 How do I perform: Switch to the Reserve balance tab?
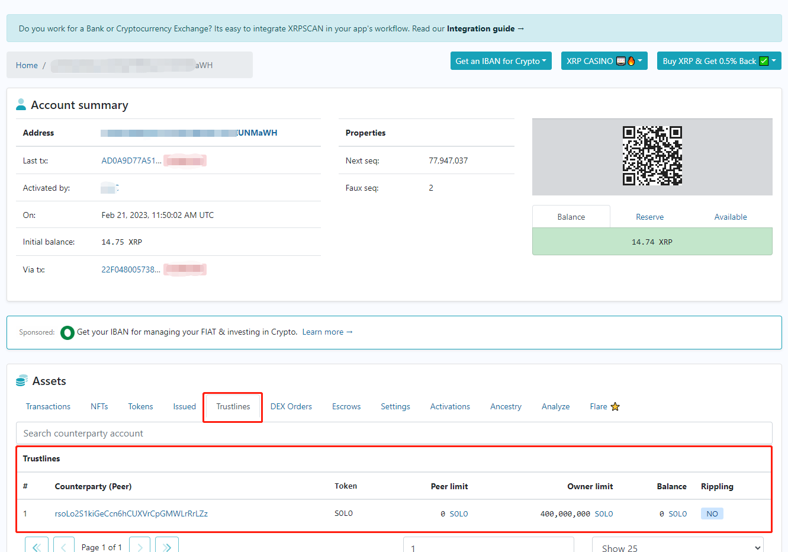[649, 217]
